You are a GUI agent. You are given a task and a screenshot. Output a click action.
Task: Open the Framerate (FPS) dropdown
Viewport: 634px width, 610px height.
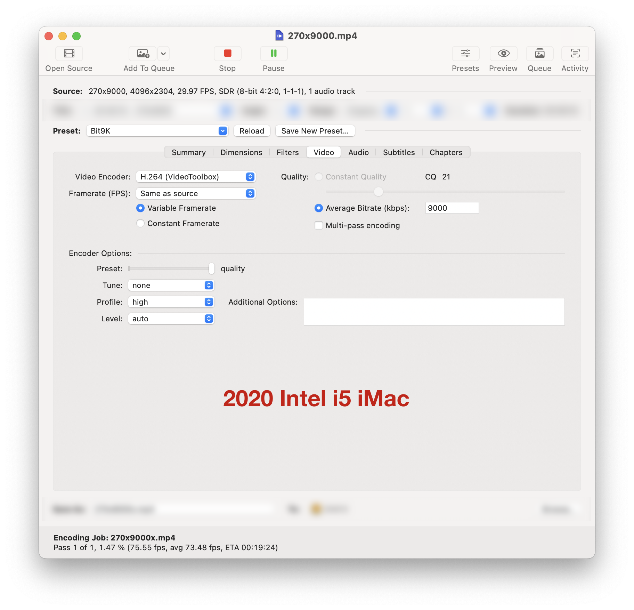click(x=196, y=193)
